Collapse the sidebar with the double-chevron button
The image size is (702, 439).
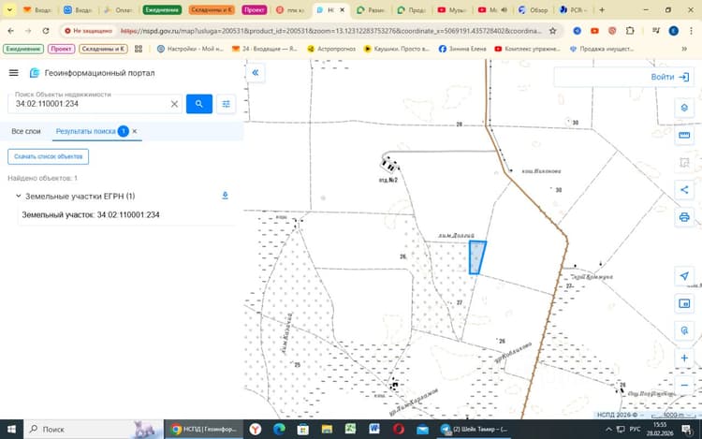pos(256,72)
